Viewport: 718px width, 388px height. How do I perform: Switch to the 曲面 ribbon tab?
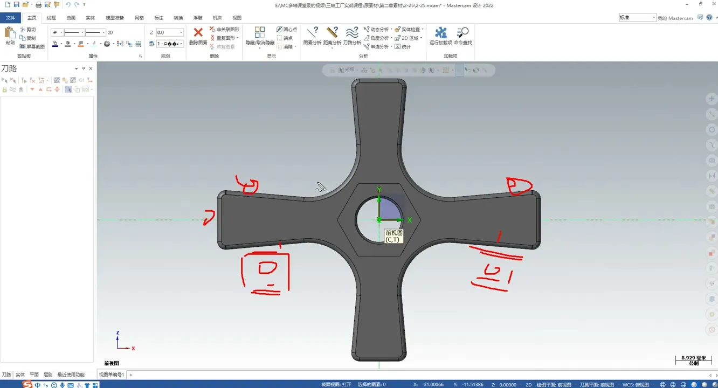coord(71,18)
